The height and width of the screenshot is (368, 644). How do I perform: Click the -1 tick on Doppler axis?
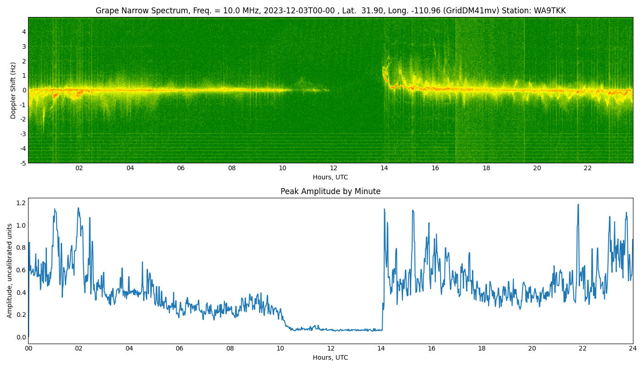23,105
